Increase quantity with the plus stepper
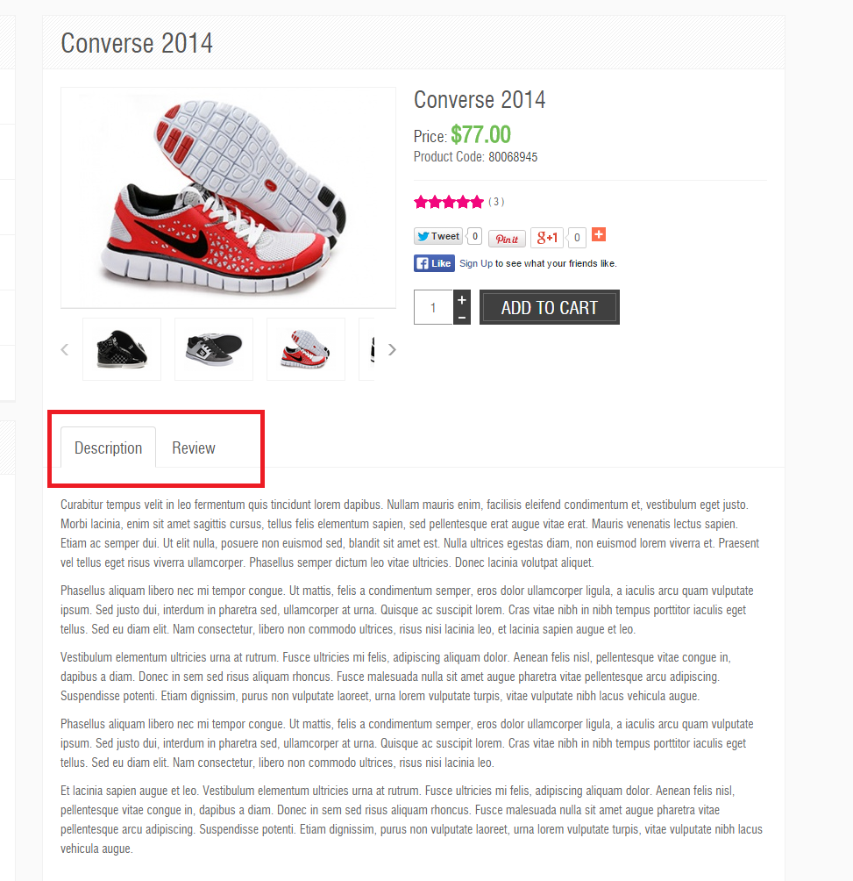This screenshot has width=853, height=881. [462, 300]
